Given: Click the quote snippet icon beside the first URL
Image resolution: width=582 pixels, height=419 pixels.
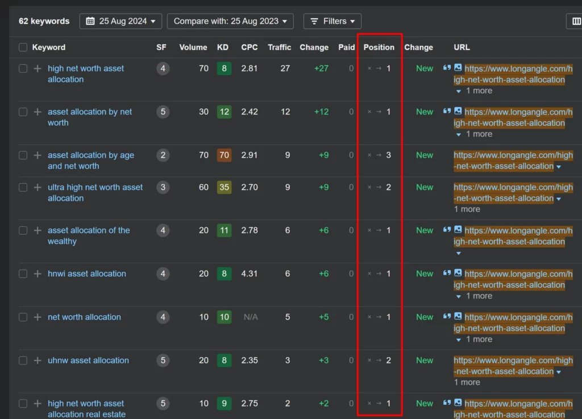Looking at the screenshot, I should point(446,68).
